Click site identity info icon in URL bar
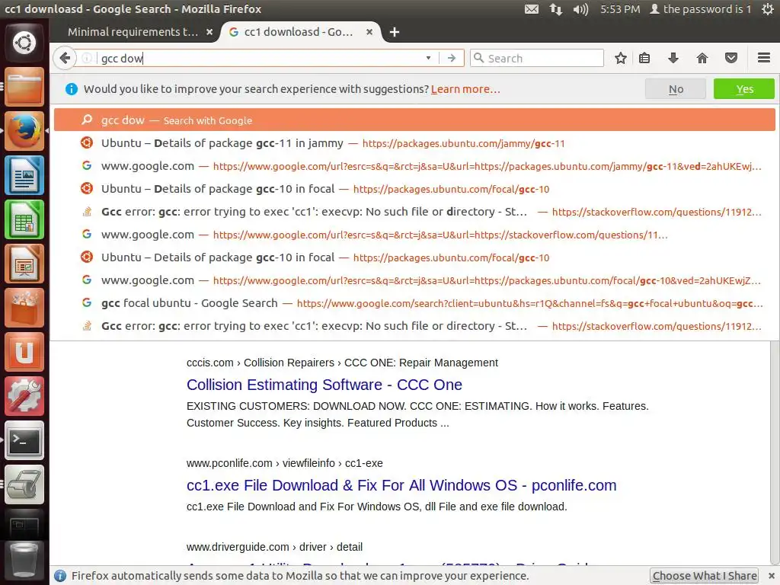The image size is (780, 585). pyautogui.click(x=87, y=58)
